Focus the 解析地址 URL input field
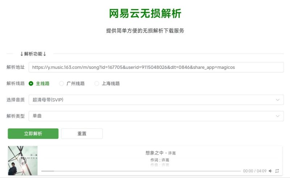The width and height of the screenshot is (290, 178). [156, 67]
